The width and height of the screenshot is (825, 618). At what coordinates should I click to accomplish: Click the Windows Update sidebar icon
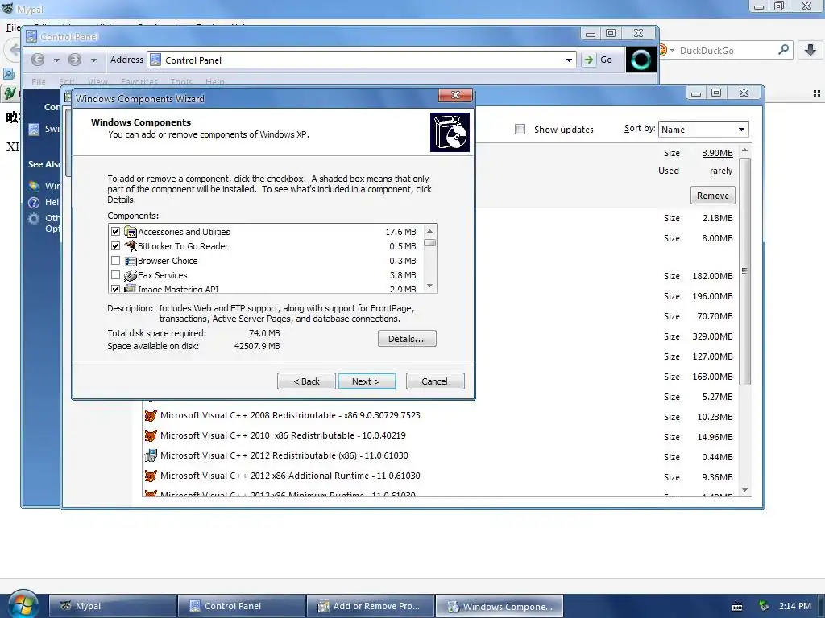(34, 186)
